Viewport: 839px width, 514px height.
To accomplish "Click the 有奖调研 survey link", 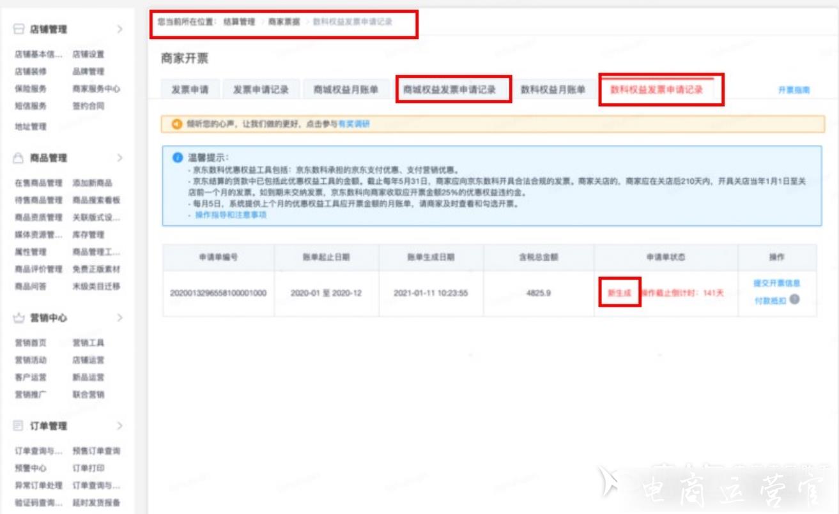I will click(x=354, y=125).
